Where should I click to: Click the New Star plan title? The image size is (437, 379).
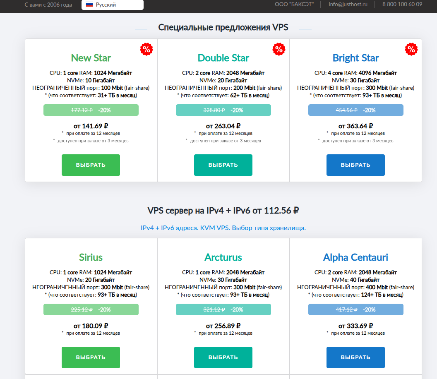point(91,58)
